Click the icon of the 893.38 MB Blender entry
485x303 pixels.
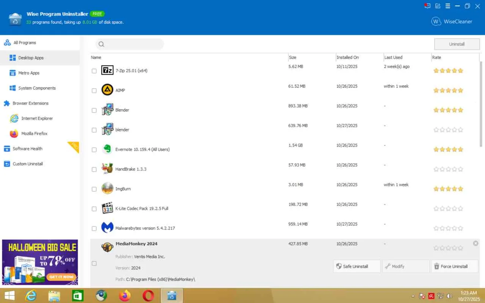[107, 110]
